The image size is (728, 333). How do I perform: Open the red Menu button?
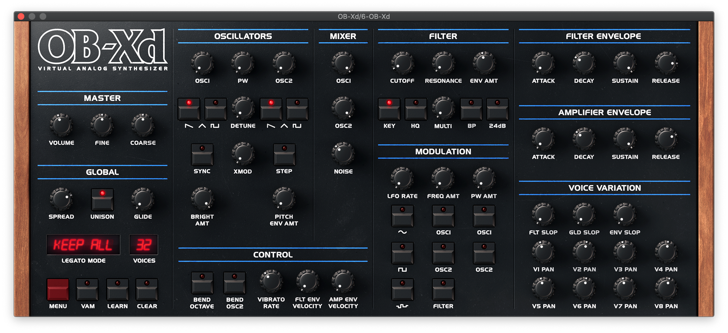coord(58,290)
